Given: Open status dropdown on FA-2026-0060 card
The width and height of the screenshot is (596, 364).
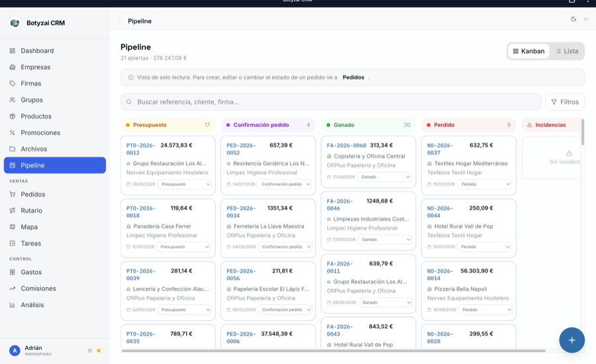Looking at the screenshot, I should 384,177.
